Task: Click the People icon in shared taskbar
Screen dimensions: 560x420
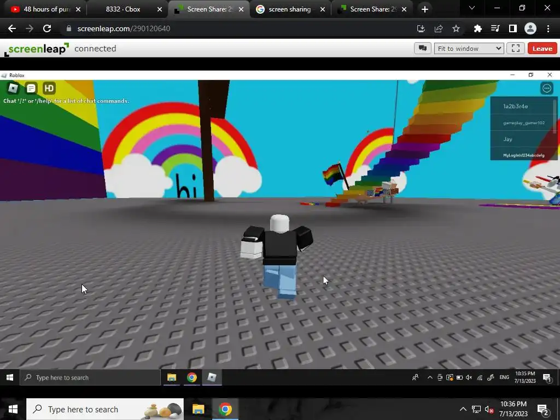Action: point(415,377)
